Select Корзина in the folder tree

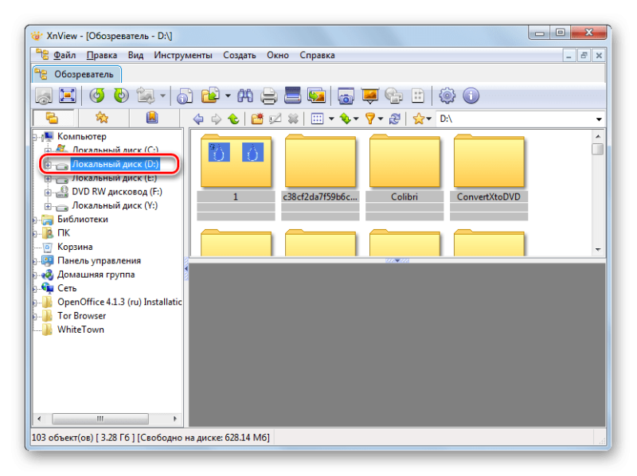pyautogui.click(x=75, y=247)
